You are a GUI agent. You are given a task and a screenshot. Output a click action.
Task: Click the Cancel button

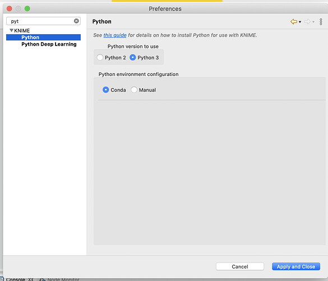coord(240,266)
